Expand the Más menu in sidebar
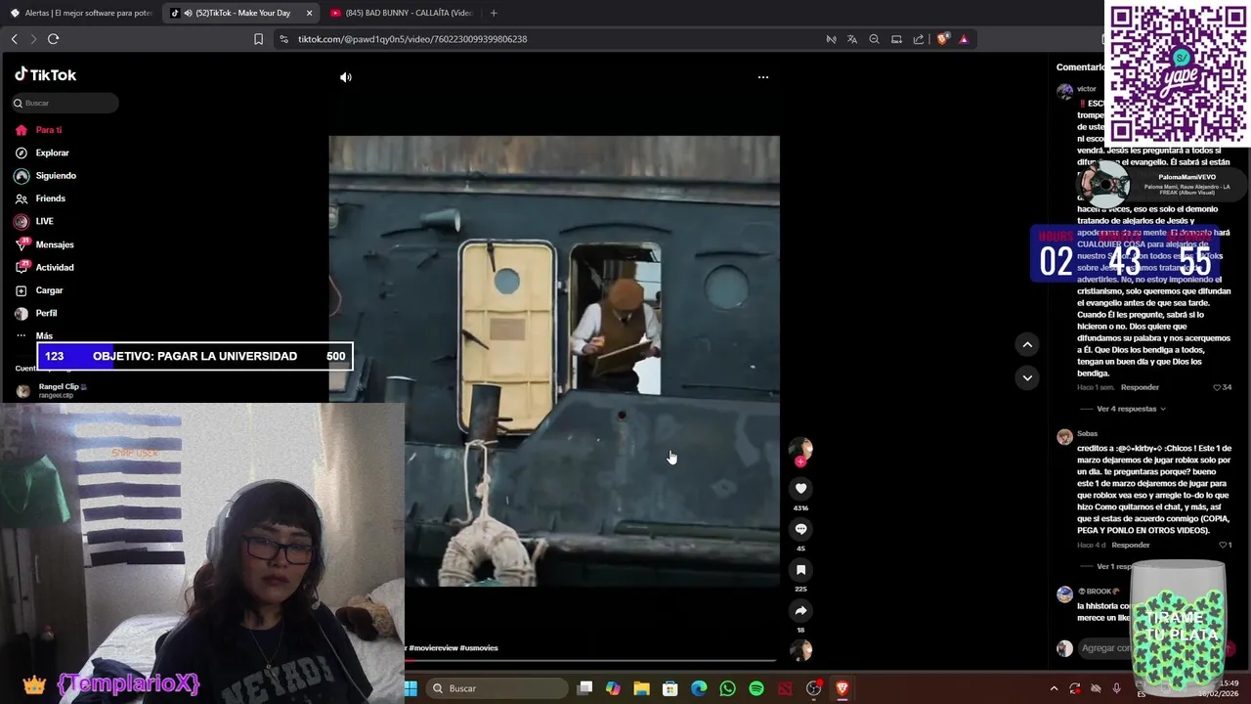The image size is (1251, 704). point(34,335)
